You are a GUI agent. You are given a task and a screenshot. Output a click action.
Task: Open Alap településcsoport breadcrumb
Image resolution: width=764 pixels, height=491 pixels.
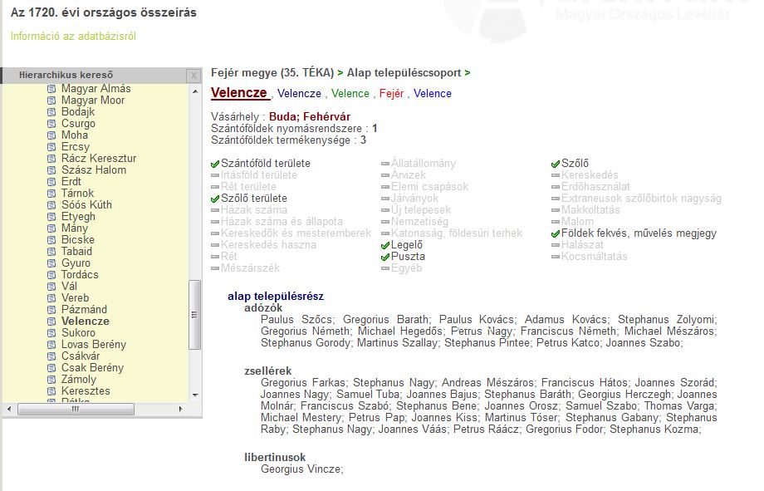[404, 73]
